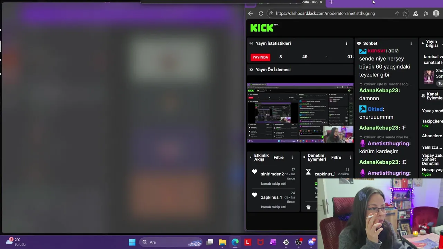Click the stream preview thumbnail
Image resolution: width=443 pixels, height=249 pixels.
300,113
